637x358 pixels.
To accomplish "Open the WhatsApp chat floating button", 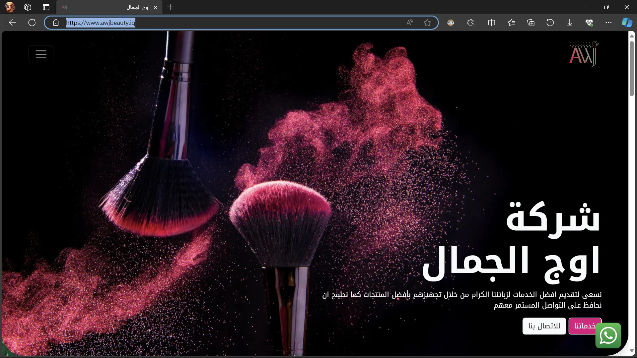I will tap(608, 335).
